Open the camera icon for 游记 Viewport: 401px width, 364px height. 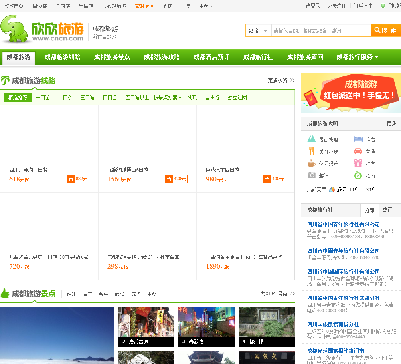pyautogui.click(x=311, y=175)
